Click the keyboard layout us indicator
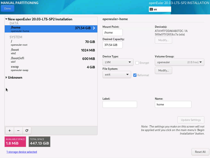 coord(160,9)
